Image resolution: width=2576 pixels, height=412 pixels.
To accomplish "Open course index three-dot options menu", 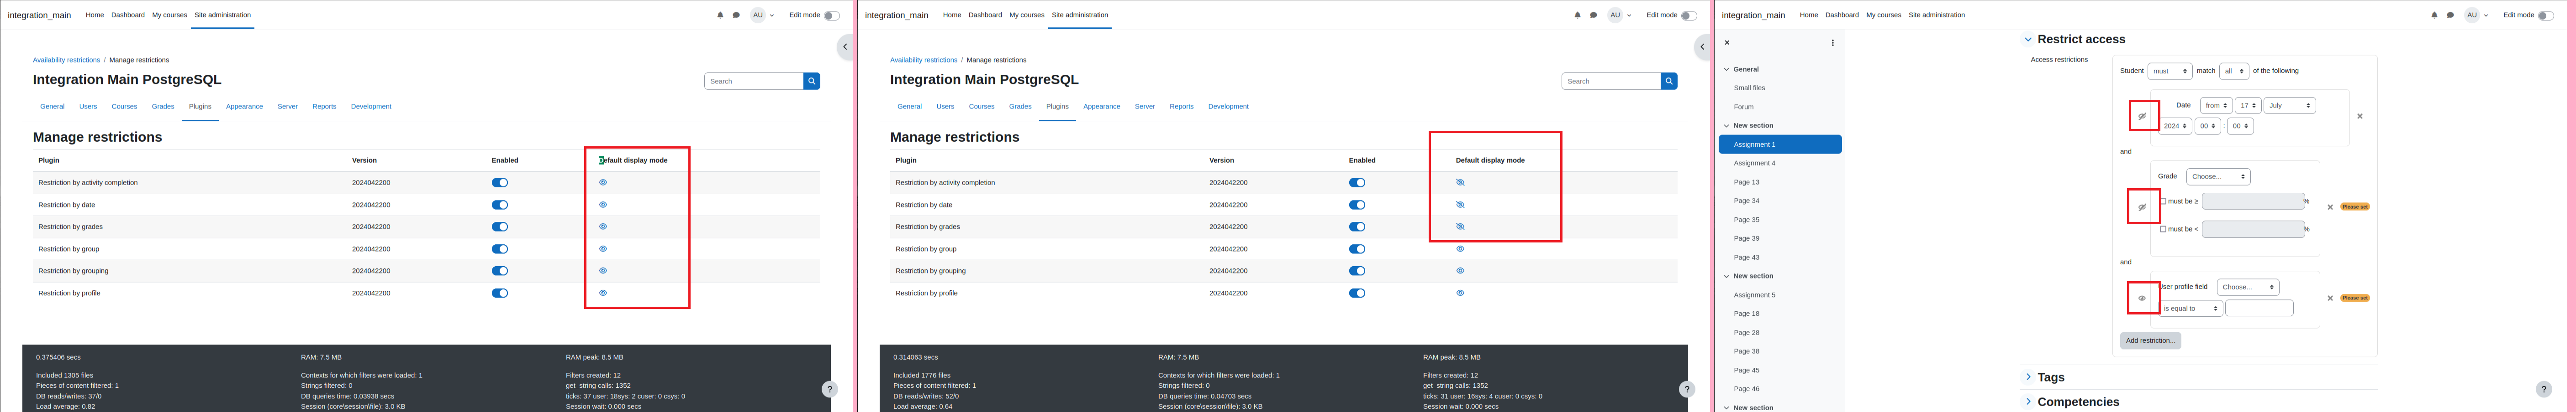I will point(1832,43).
